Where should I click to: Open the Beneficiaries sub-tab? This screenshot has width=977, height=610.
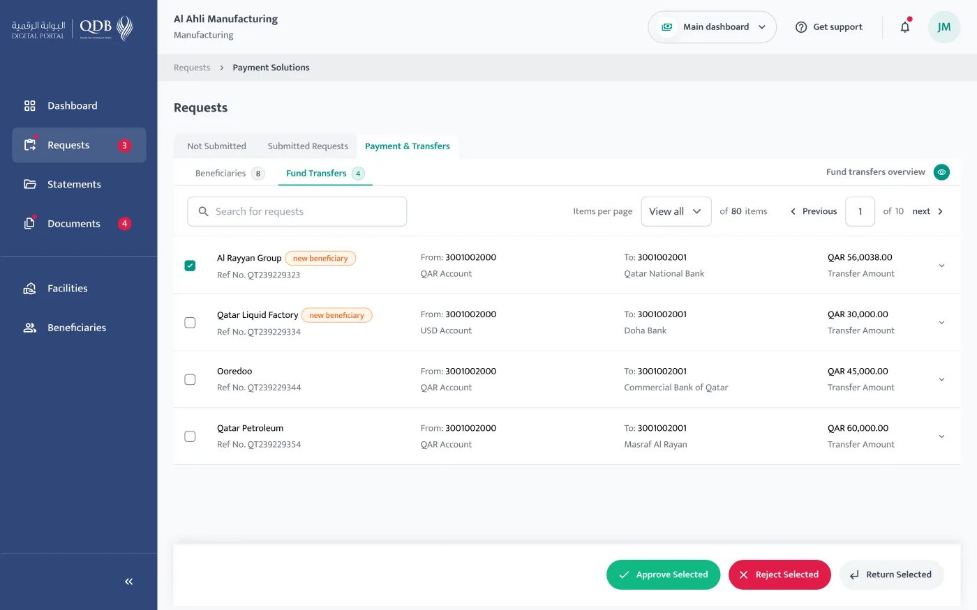point(230,174)
